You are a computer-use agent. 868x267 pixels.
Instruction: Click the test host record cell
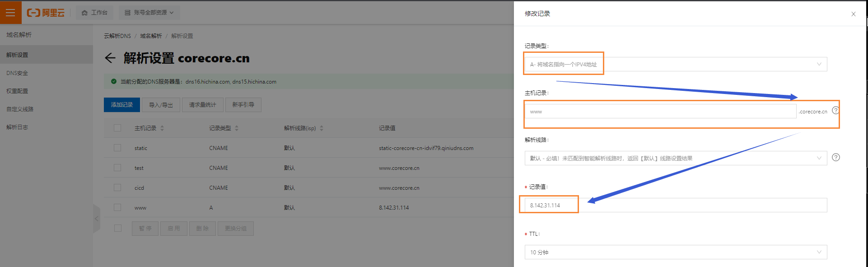tap(139, 168)
